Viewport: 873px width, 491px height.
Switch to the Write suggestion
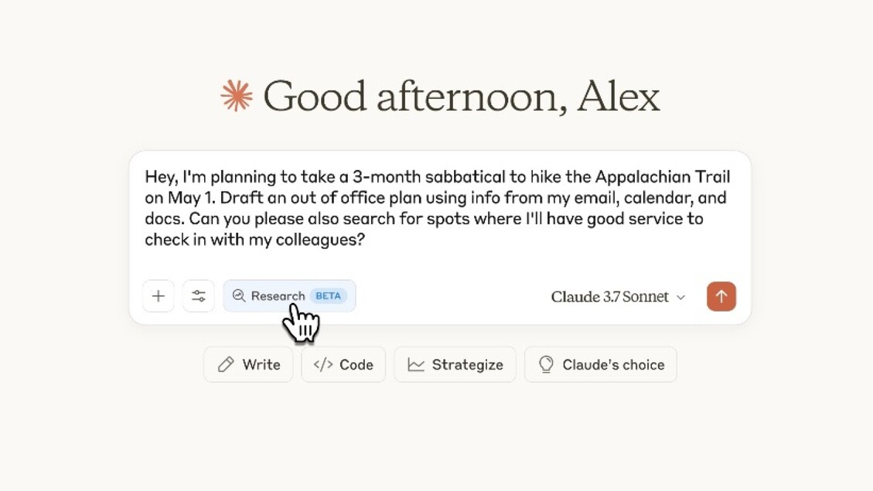247,364
